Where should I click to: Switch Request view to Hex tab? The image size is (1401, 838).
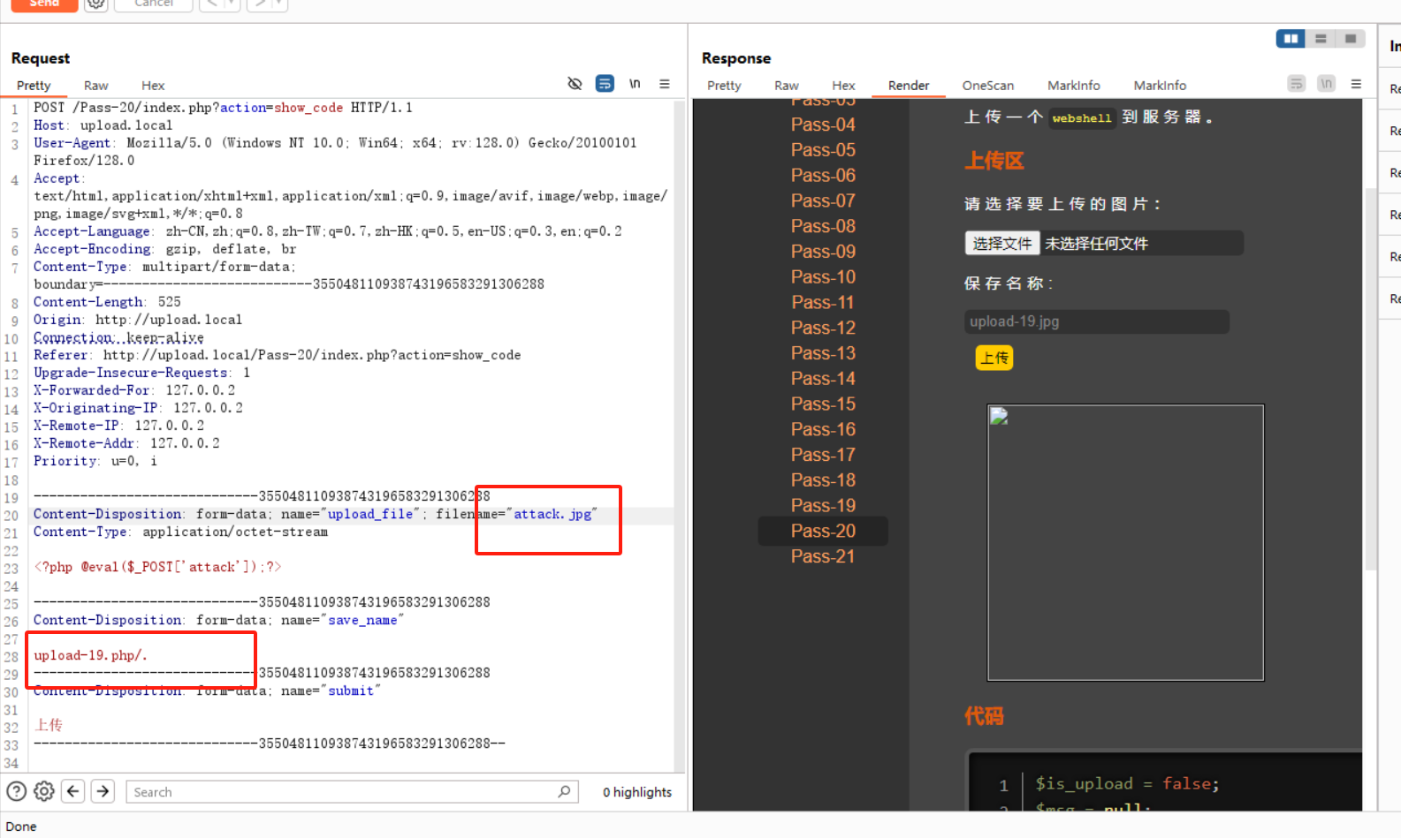[x=153, y=86]
